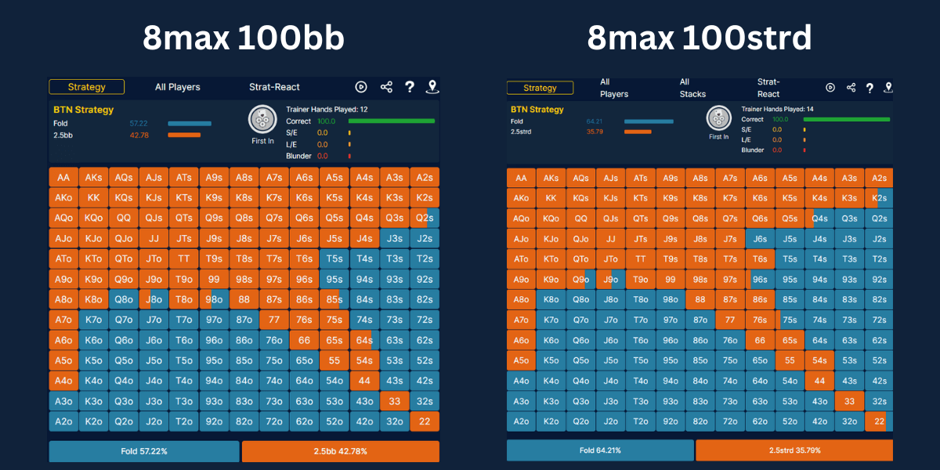
Task: Click the 2.5bb 42.78% bar button
Action: click(x=340, y=451)
